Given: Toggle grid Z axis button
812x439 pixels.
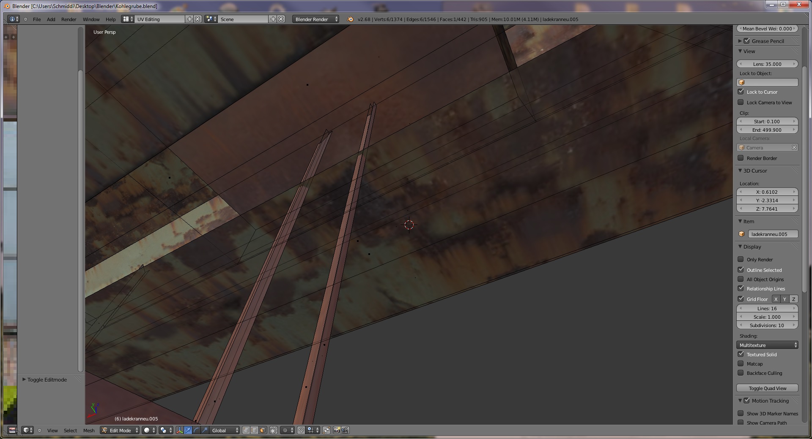Looking at the screenshot, I should coord(793,299).
